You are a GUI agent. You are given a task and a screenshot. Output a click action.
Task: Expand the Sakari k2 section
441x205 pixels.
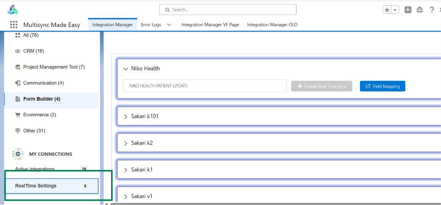coord(126,143)
